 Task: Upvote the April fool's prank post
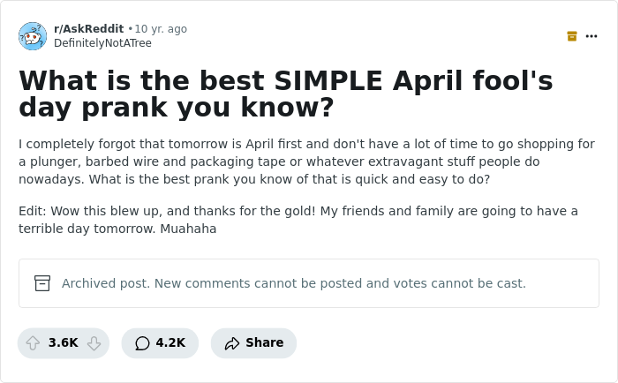pos(33,343)
